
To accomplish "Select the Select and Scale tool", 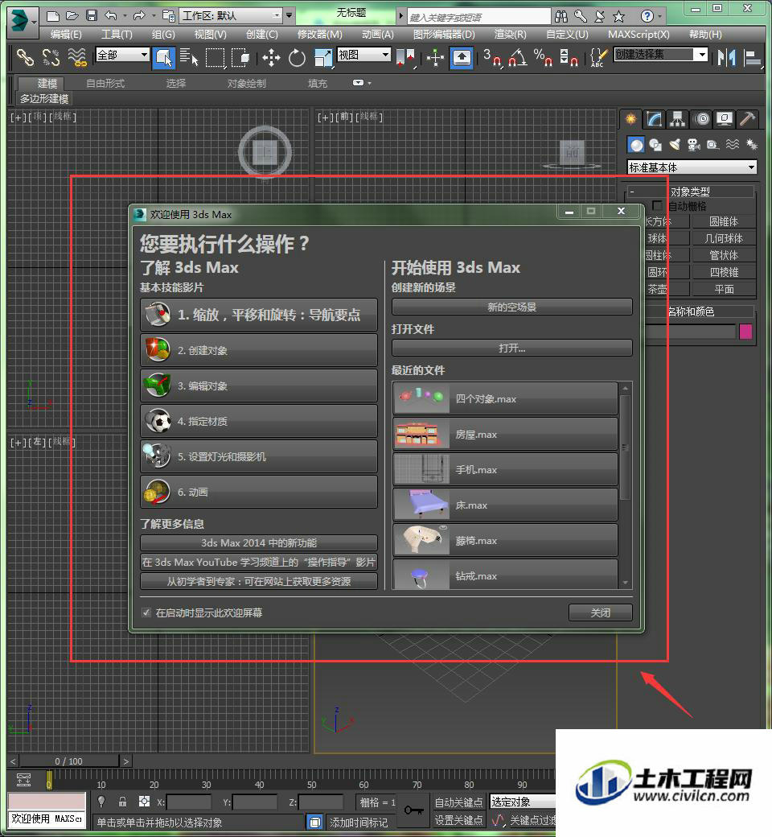I will coord(324,58).
